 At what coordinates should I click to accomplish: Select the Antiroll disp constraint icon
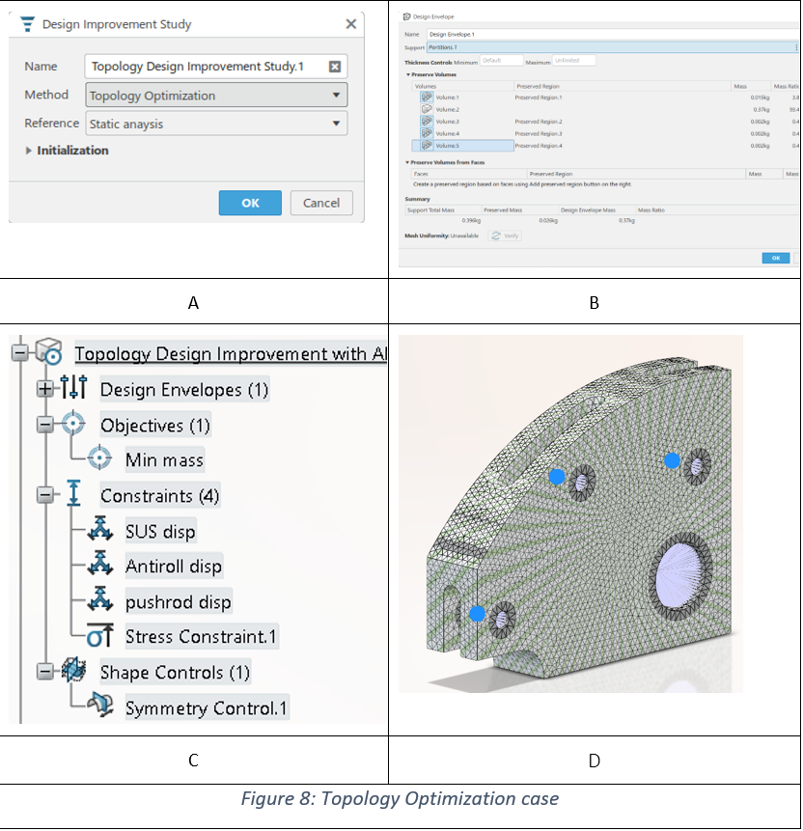point(100,565)
